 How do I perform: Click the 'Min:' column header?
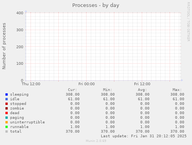pyautogui.click(x=107, y=90)
